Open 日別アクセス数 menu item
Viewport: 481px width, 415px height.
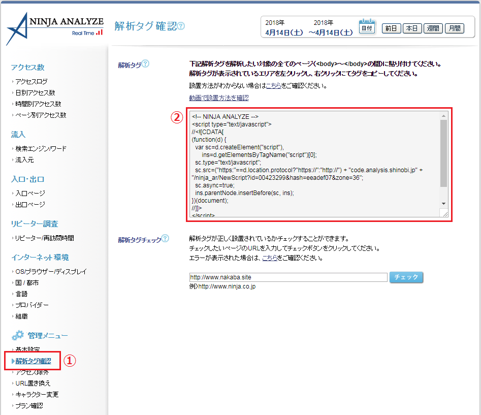coord(35,92)
